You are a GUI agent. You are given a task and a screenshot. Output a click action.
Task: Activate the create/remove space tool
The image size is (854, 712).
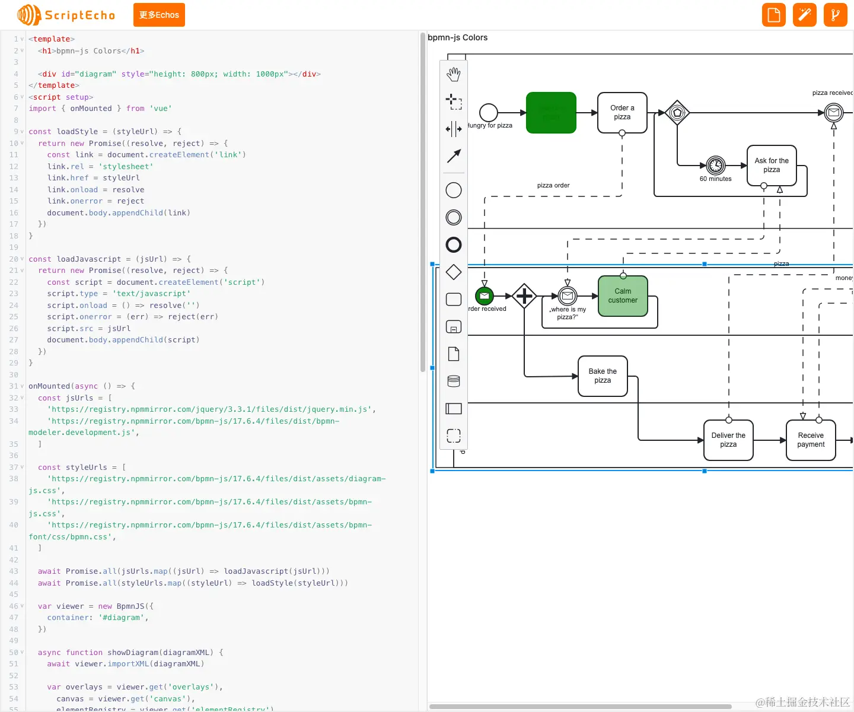454,129
